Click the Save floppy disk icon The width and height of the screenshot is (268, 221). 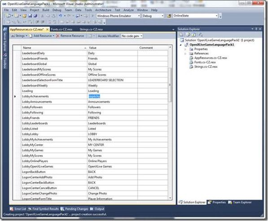30,16
